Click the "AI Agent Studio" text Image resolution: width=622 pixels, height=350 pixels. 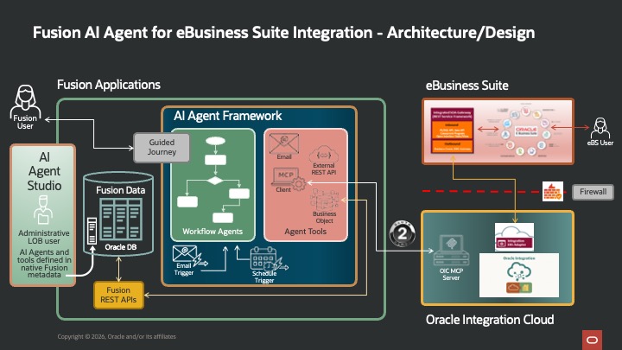tap(44, 171)
